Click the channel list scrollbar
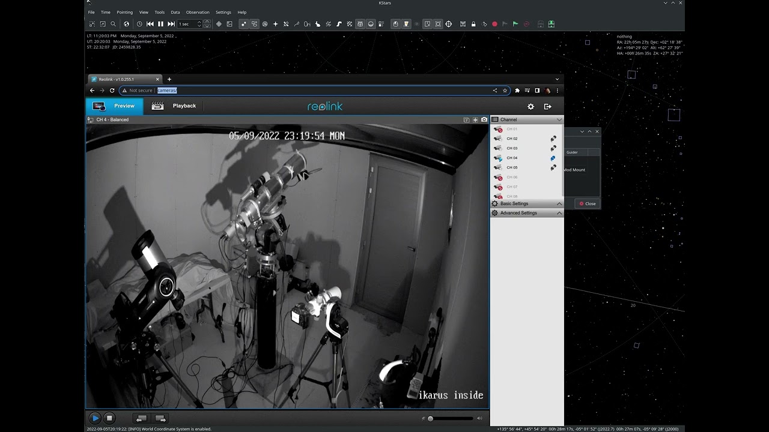Screen dimensions: 769x432 tap(562, 160)
